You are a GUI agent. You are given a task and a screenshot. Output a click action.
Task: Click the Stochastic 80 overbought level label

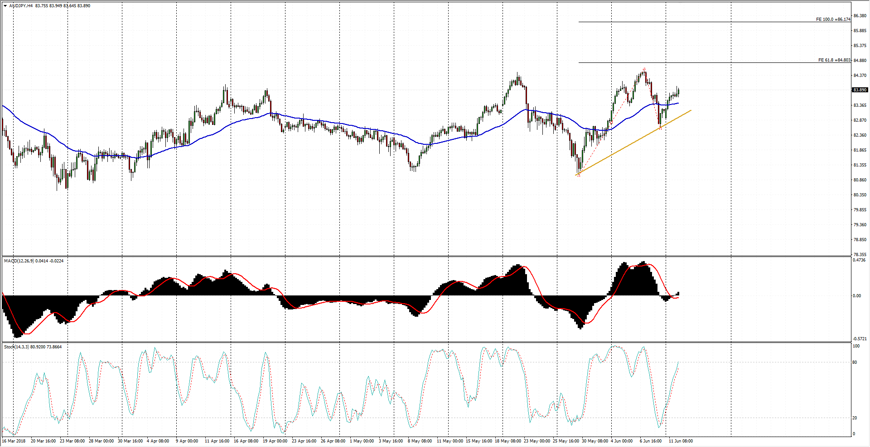coord(855,362)
